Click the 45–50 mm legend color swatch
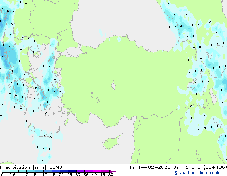The image size is (227, 176). 105,171
